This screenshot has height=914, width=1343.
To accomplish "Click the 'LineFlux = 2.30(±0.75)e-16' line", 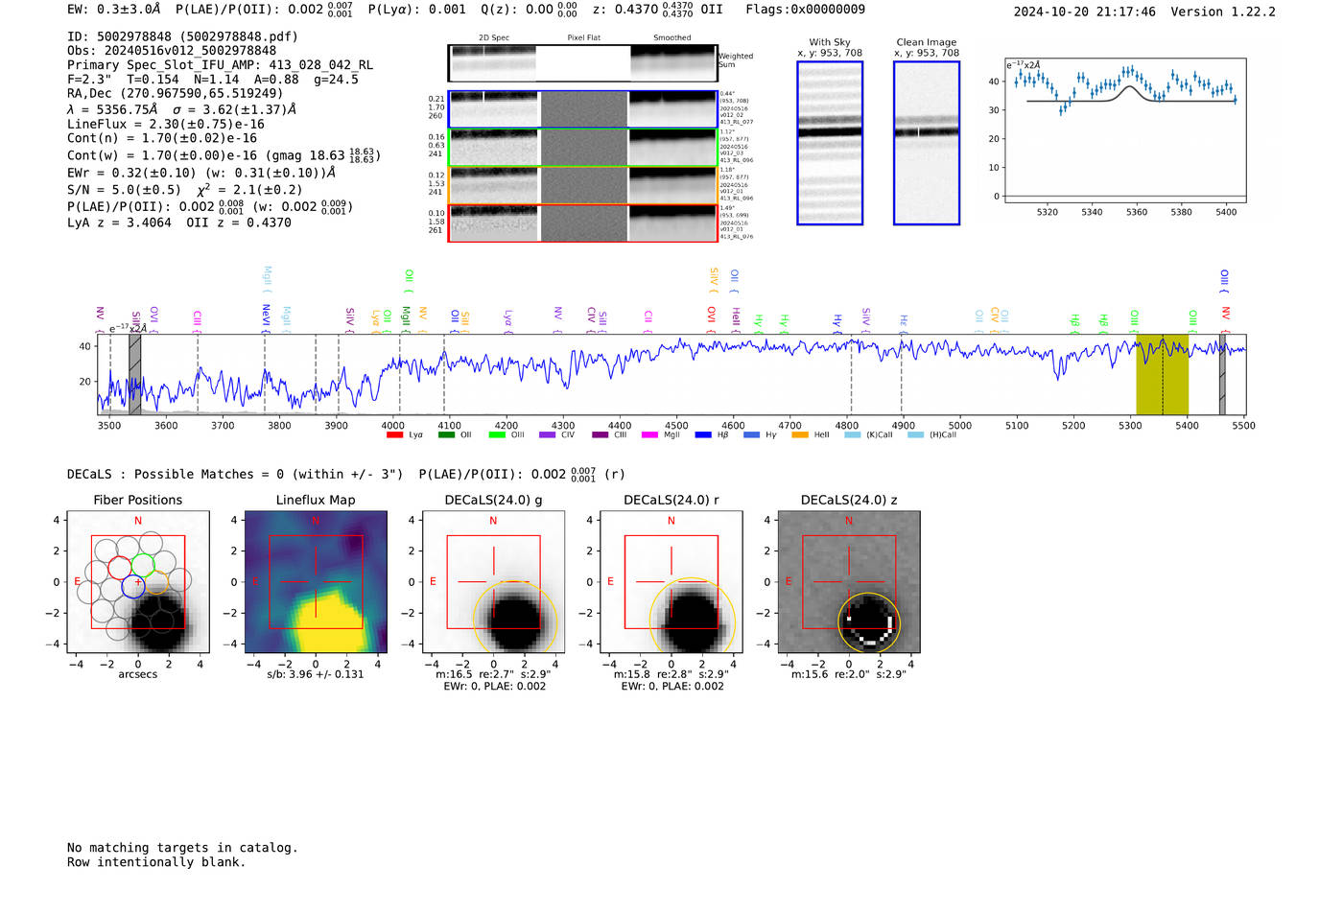I will pos(165,124).
